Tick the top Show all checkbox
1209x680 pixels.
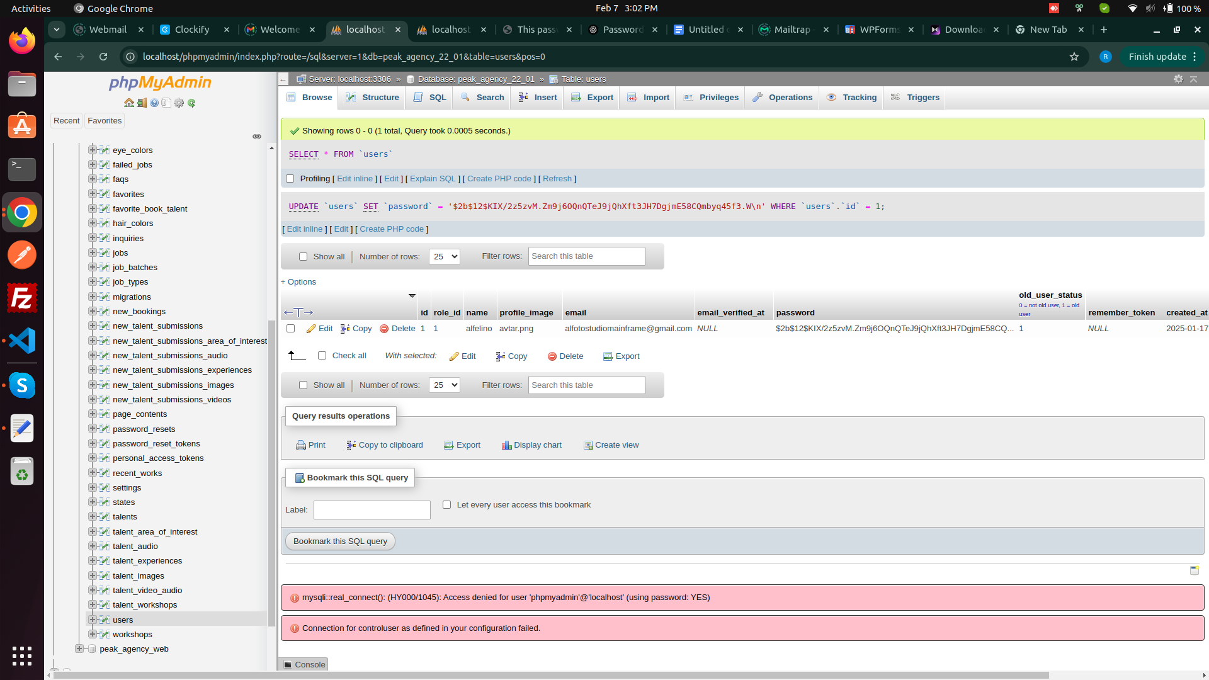click(x=303, y=256)
